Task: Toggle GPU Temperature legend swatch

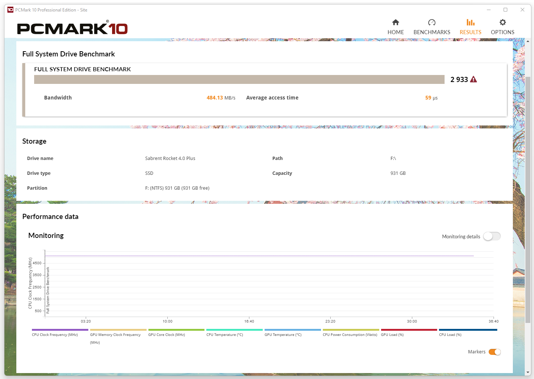Action: point(293,330)
